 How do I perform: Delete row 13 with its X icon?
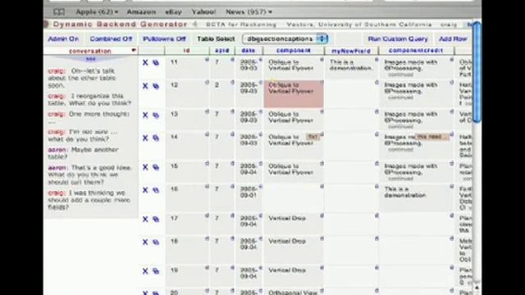click(x=145, y=115)
